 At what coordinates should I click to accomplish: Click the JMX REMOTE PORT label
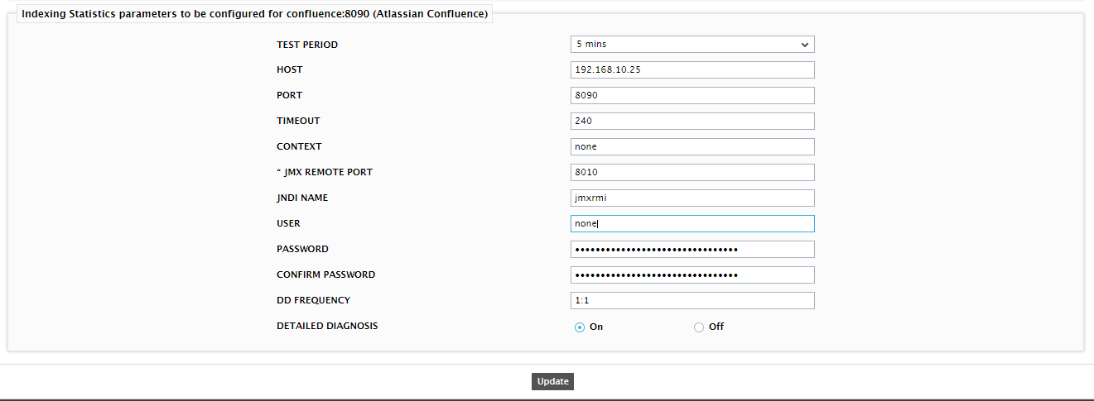point(325,172)
